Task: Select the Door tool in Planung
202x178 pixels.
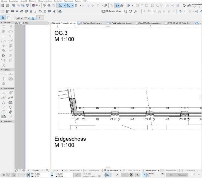Action: pyautogui.click(x=11, y=27)
